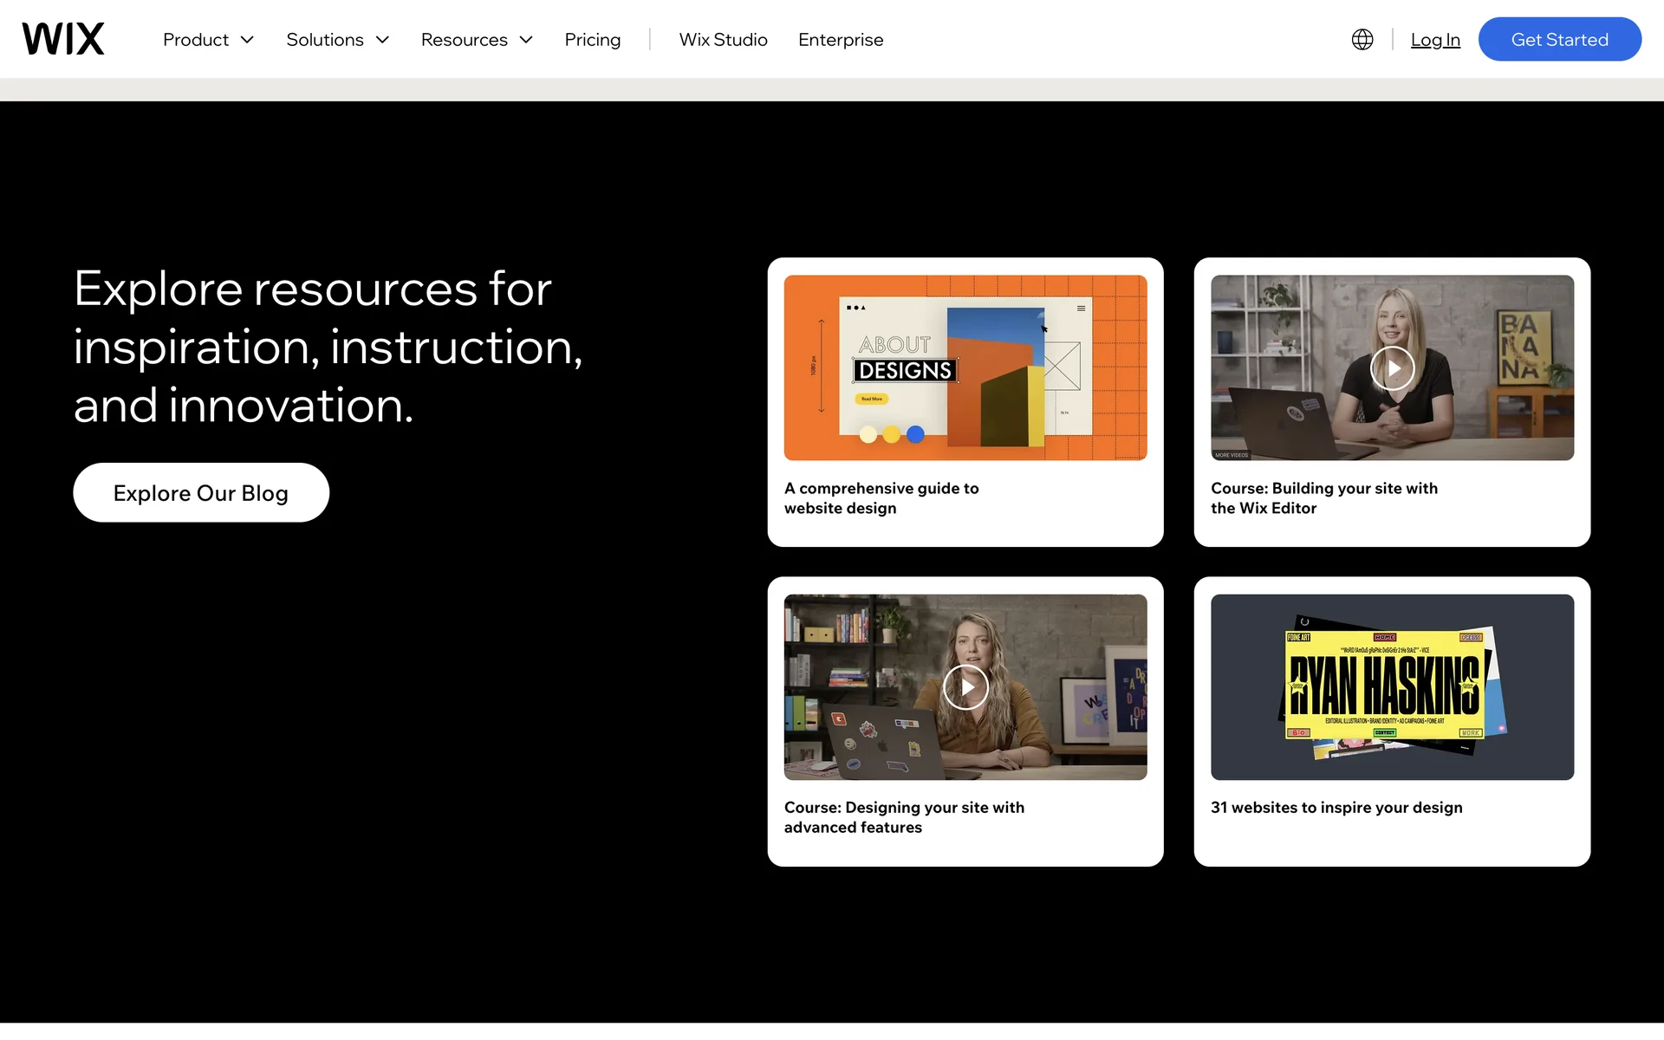Play the advanced features course video

tap(965, 687)
